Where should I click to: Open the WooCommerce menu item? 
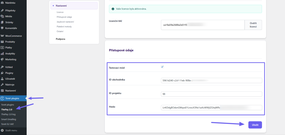pyautogui.click(x=13, y=36)
